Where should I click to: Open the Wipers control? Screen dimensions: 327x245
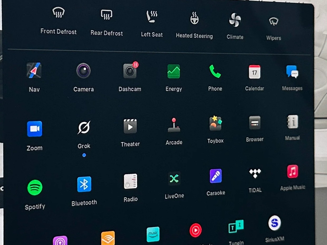[273, 22]
